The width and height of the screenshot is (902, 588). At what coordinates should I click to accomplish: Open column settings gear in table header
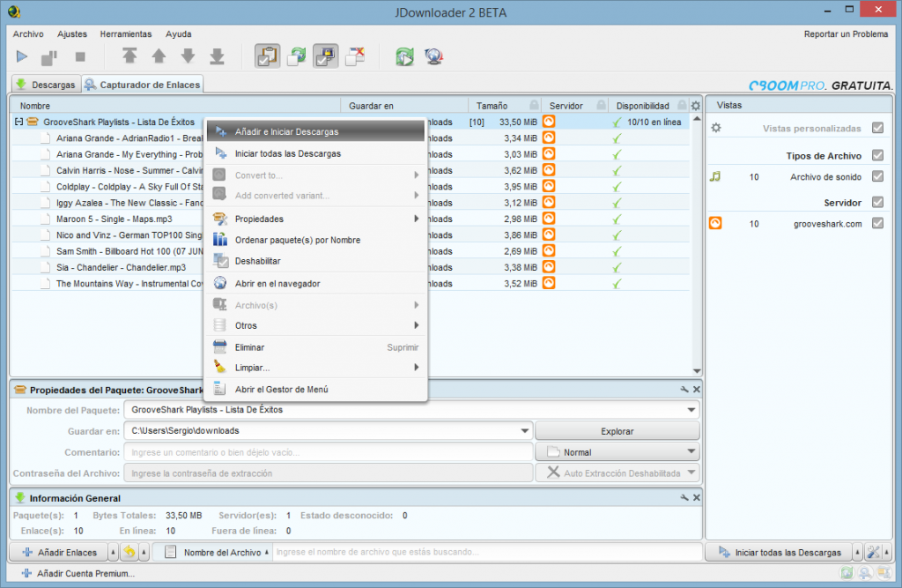[696, 106]
